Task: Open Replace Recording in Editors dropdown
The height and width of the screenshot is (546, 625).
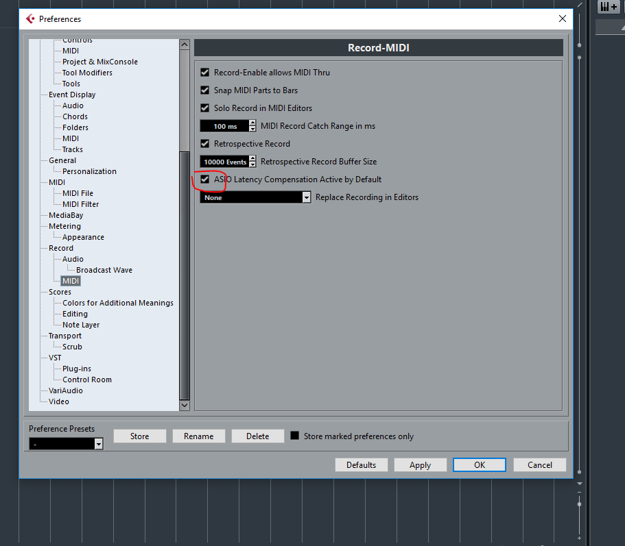Action: click(x=306, y=197)
